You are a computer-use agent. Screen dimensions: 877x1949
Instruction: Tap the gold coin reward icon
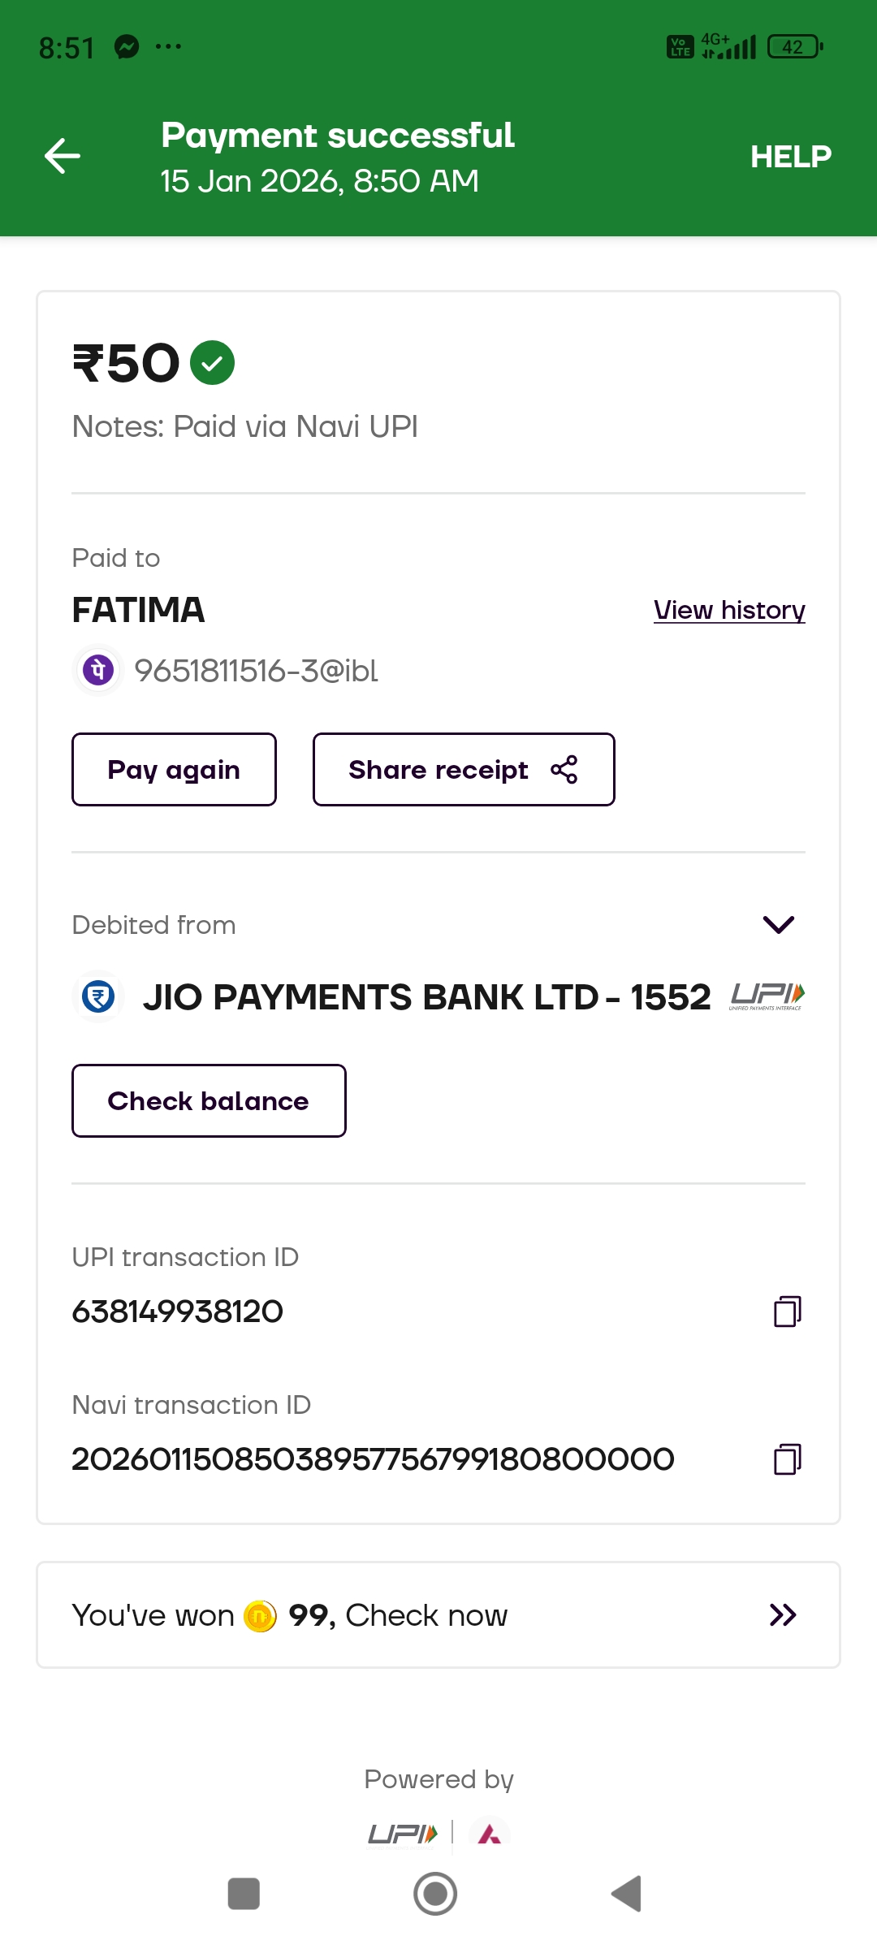(x=261, y=1616)
